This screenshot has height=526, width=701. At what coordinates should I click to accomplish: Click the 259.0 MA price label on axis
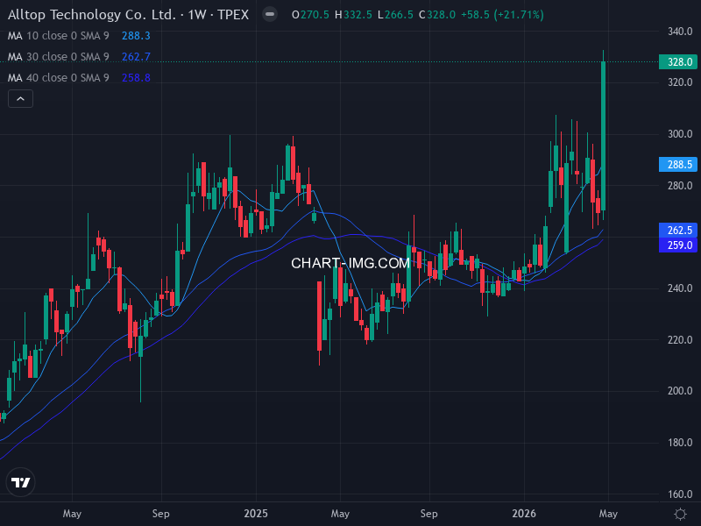(678, 245)
